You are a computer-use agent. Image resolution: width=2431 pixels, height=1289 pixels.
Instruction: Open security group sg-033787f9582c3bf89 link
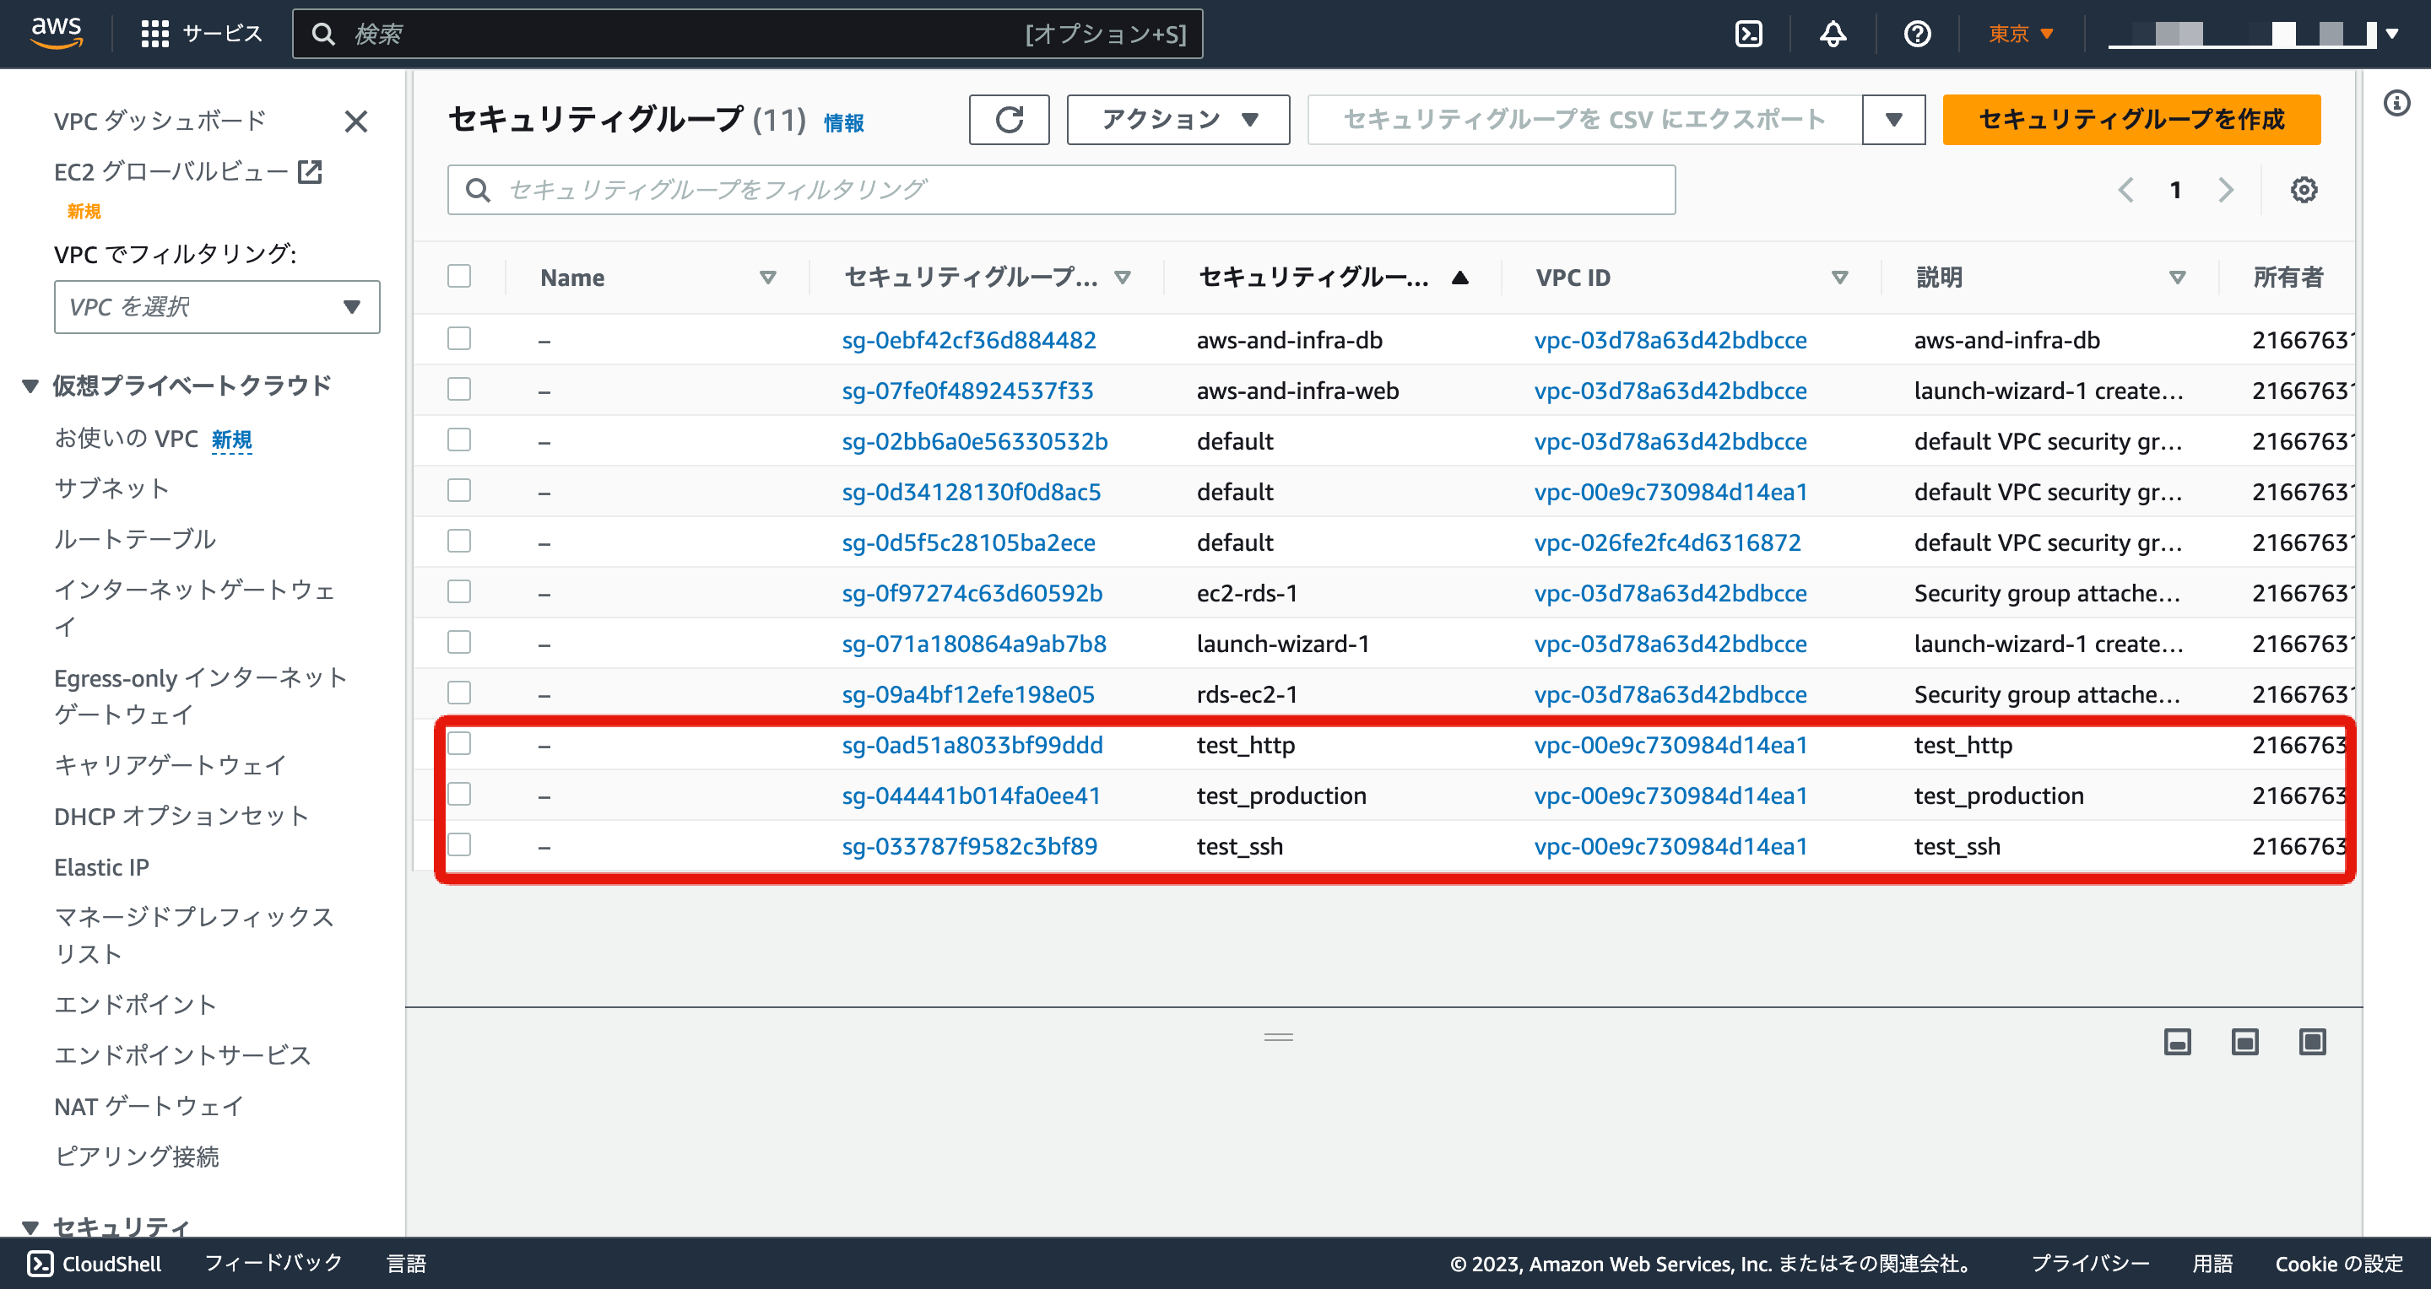point(969,846)
